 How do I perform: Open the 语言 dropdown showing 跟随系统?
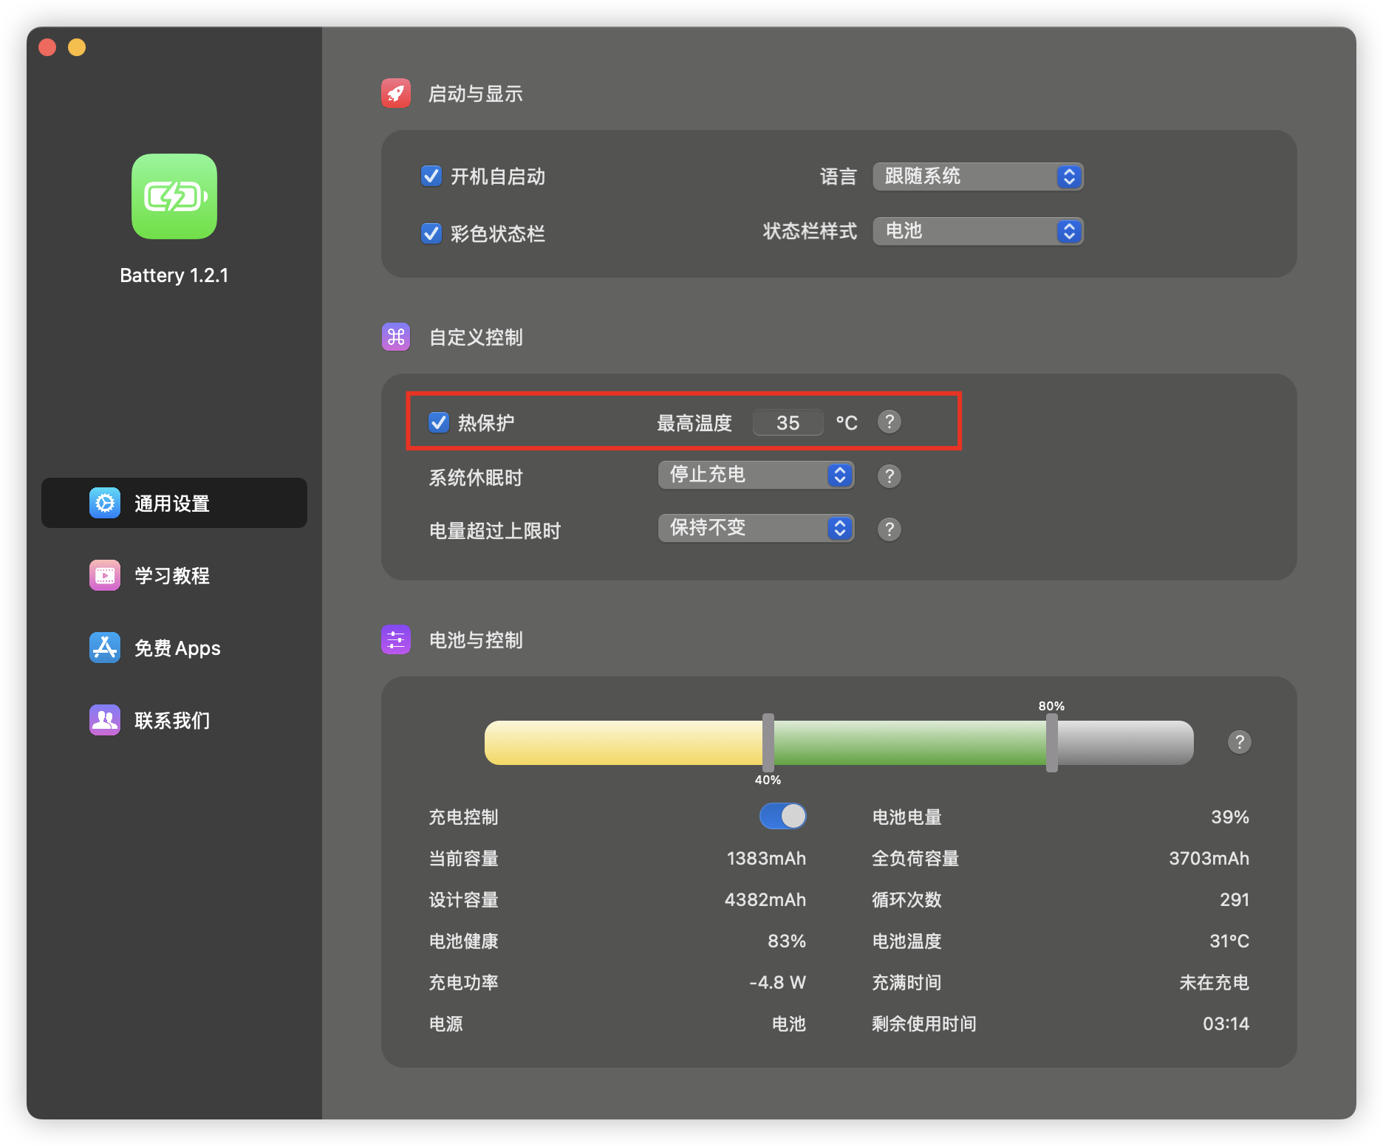click(x=977, y=176)
